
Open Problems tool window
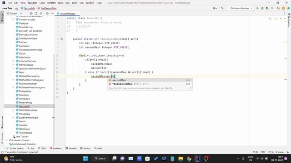[x=56, y=148]
